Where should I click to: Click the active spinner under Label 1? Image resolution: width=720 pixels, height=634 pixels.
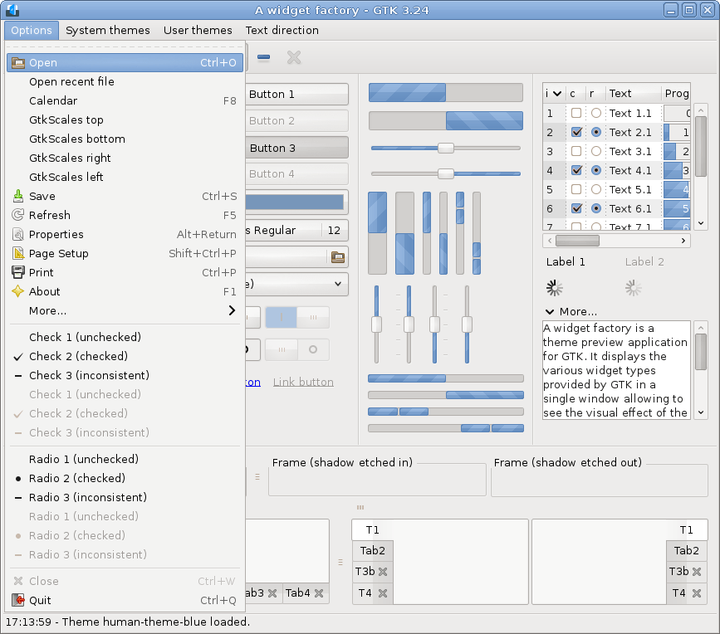[554, 288]
